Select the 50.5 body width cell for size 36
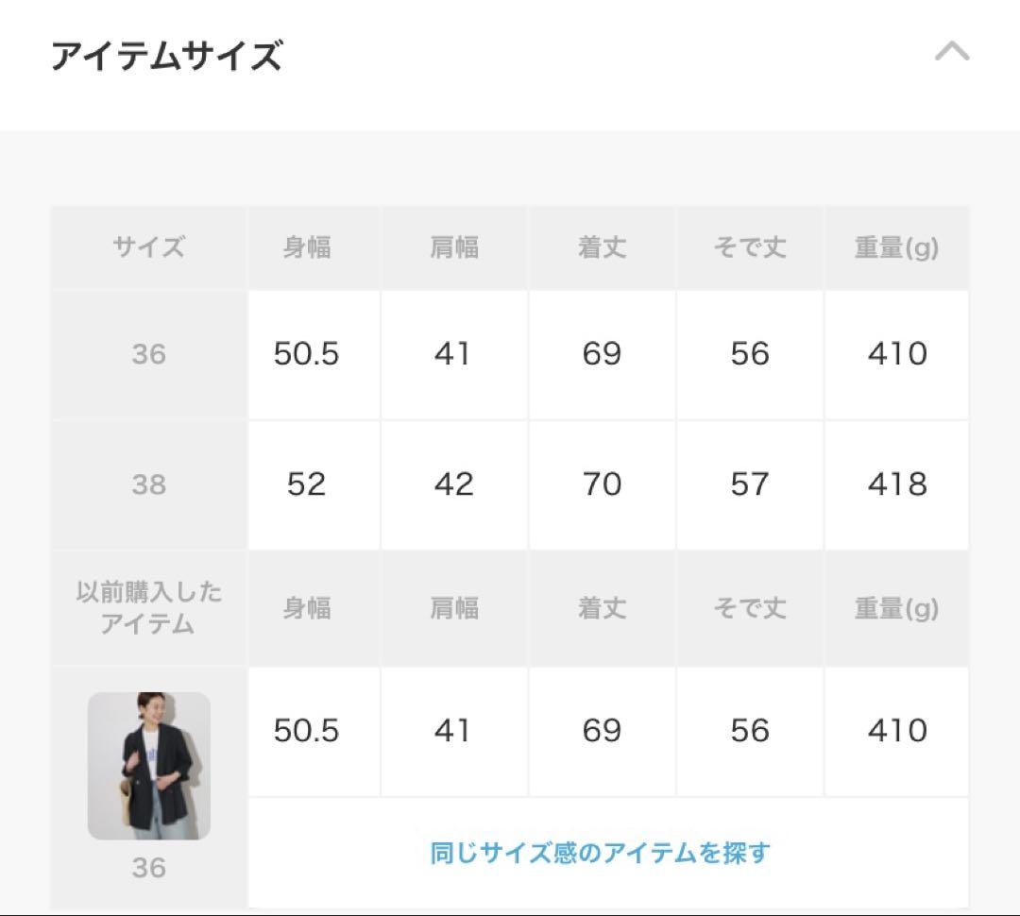This screenshot has width=1020, height=916. tap(314, 354)
